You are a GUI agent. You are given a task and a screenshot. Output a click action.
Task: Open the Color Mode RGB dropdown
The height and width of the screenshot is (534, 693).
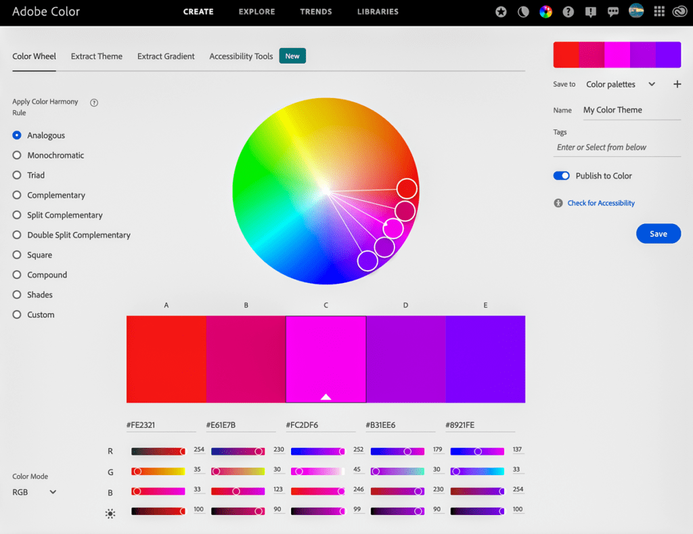[35, 492]
